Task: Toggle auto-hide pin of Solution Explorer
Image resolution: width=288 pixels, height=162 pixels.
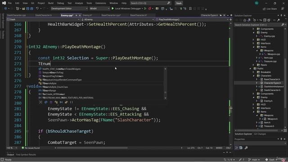Action: click(281, 15)
